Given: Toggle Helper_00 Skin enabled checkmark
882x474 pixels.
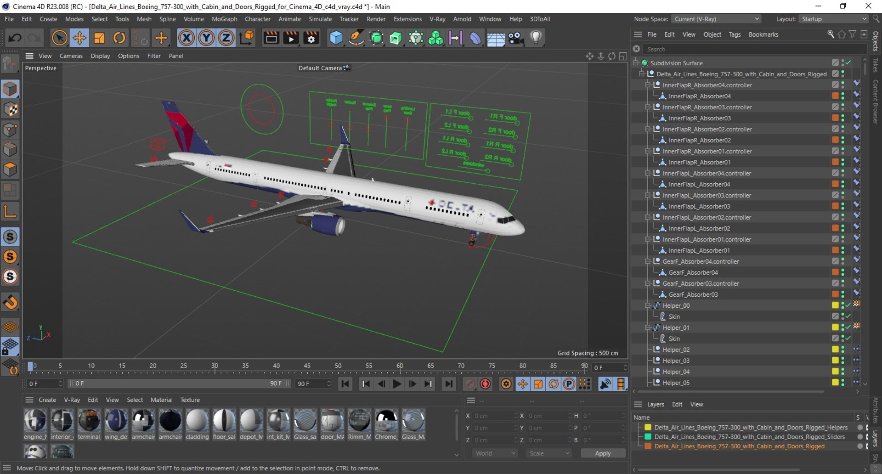Looking at the screenshot, I should coord(848,316).
